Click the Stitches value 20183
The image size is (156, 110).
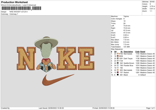[152, 2]
